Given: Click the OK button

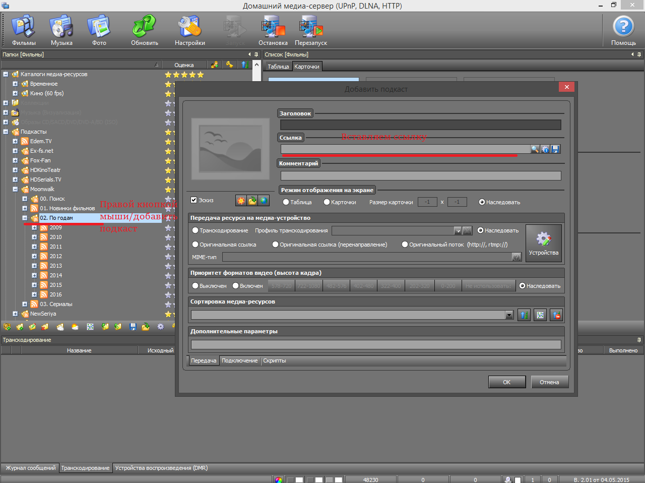Looking at the screenshot, I should pos(506,382).
